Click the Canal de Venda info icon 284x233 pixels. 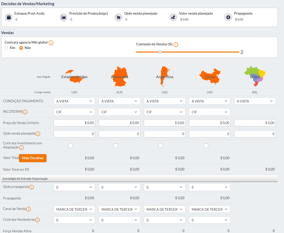click(x=28, y=209)
